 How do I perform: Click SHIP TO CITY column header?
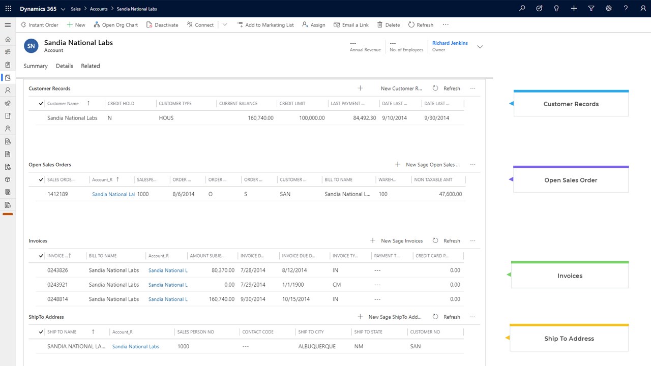coord(311,332)
